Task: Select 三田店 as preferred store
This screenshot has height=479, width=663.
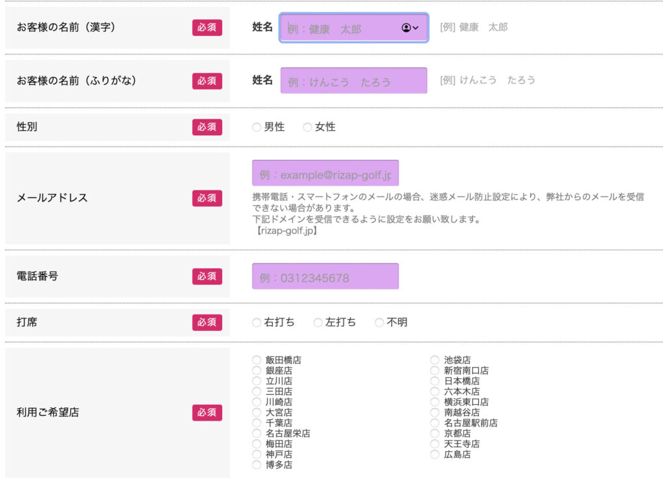Action: pyautogui.click(x=256, y=391)
